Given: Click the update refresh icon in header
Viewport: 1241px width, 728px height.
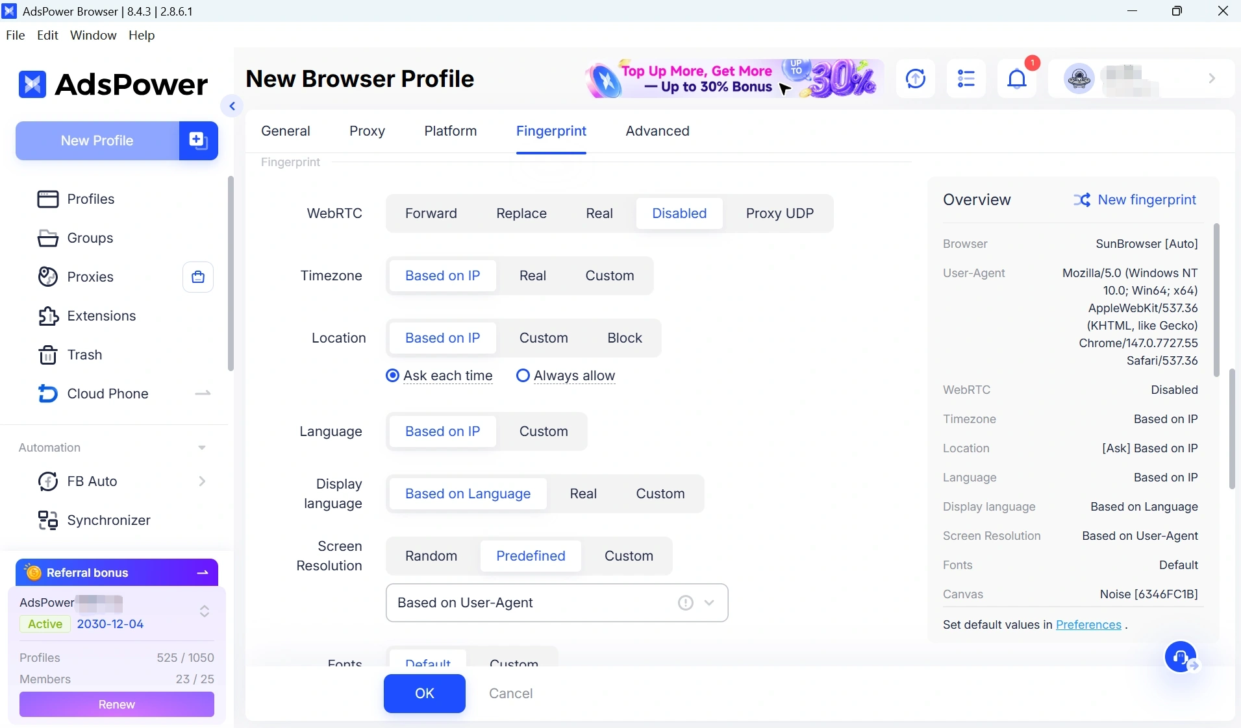Looking at the screenshot, I should (916, 79).
